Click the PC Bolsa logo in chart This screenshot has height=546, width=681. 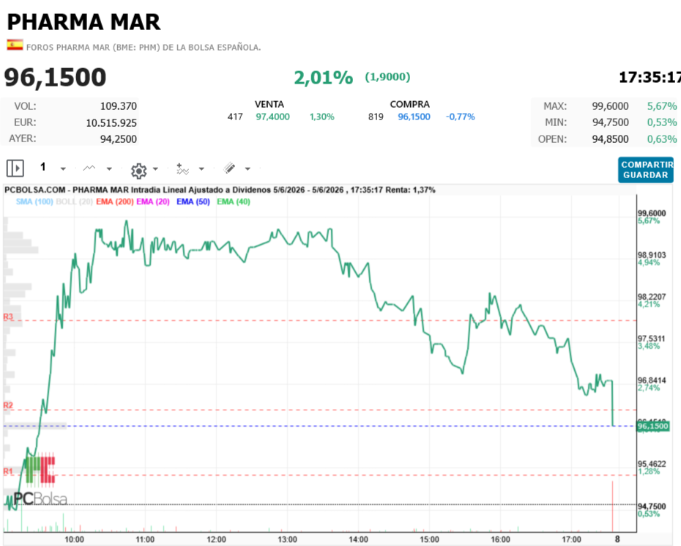[40, 480]
